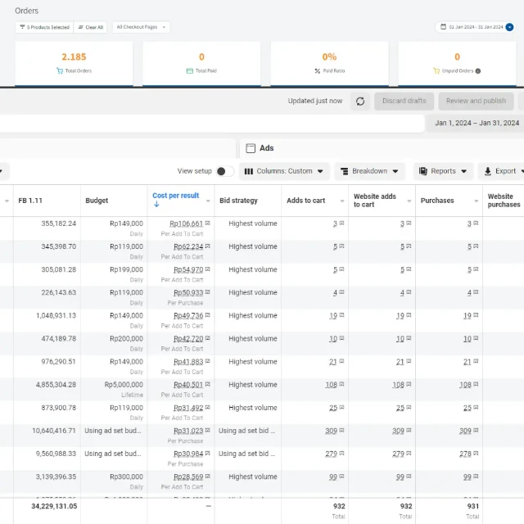Click the Clear All filter button
This screenshot has height=524, width=524.
click(90, 27)
